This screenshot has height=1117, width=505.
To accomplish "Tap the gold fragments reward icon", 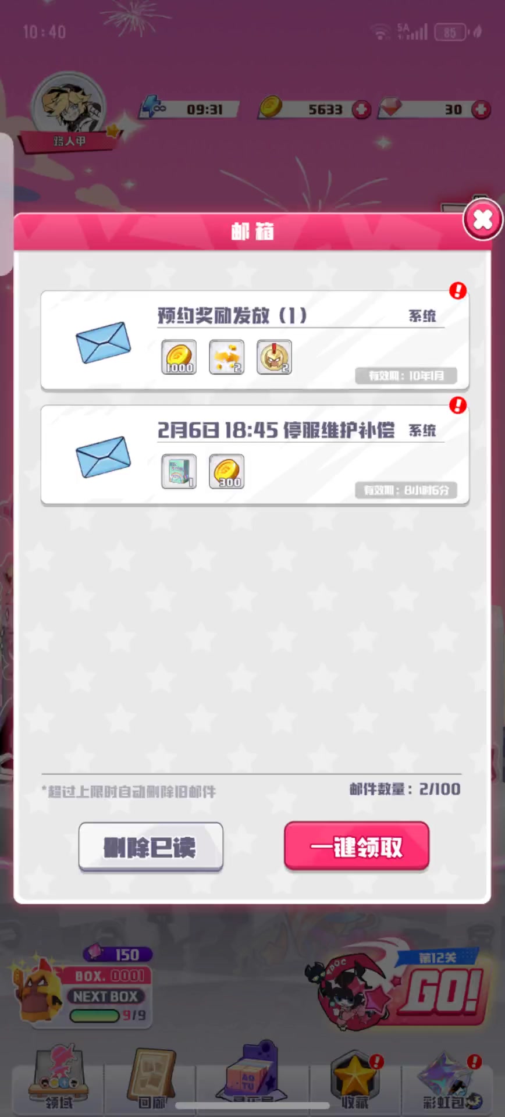I will tap(226, 357).
